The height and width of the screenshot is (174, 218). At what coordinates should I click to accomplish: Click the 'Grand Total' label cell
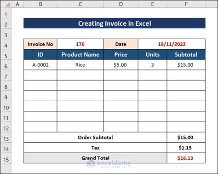tap(95, 158)
